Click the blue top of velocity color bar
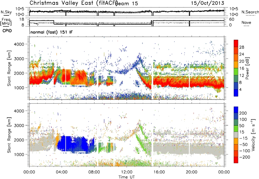 pyautogui.click(x=236, y=110)
